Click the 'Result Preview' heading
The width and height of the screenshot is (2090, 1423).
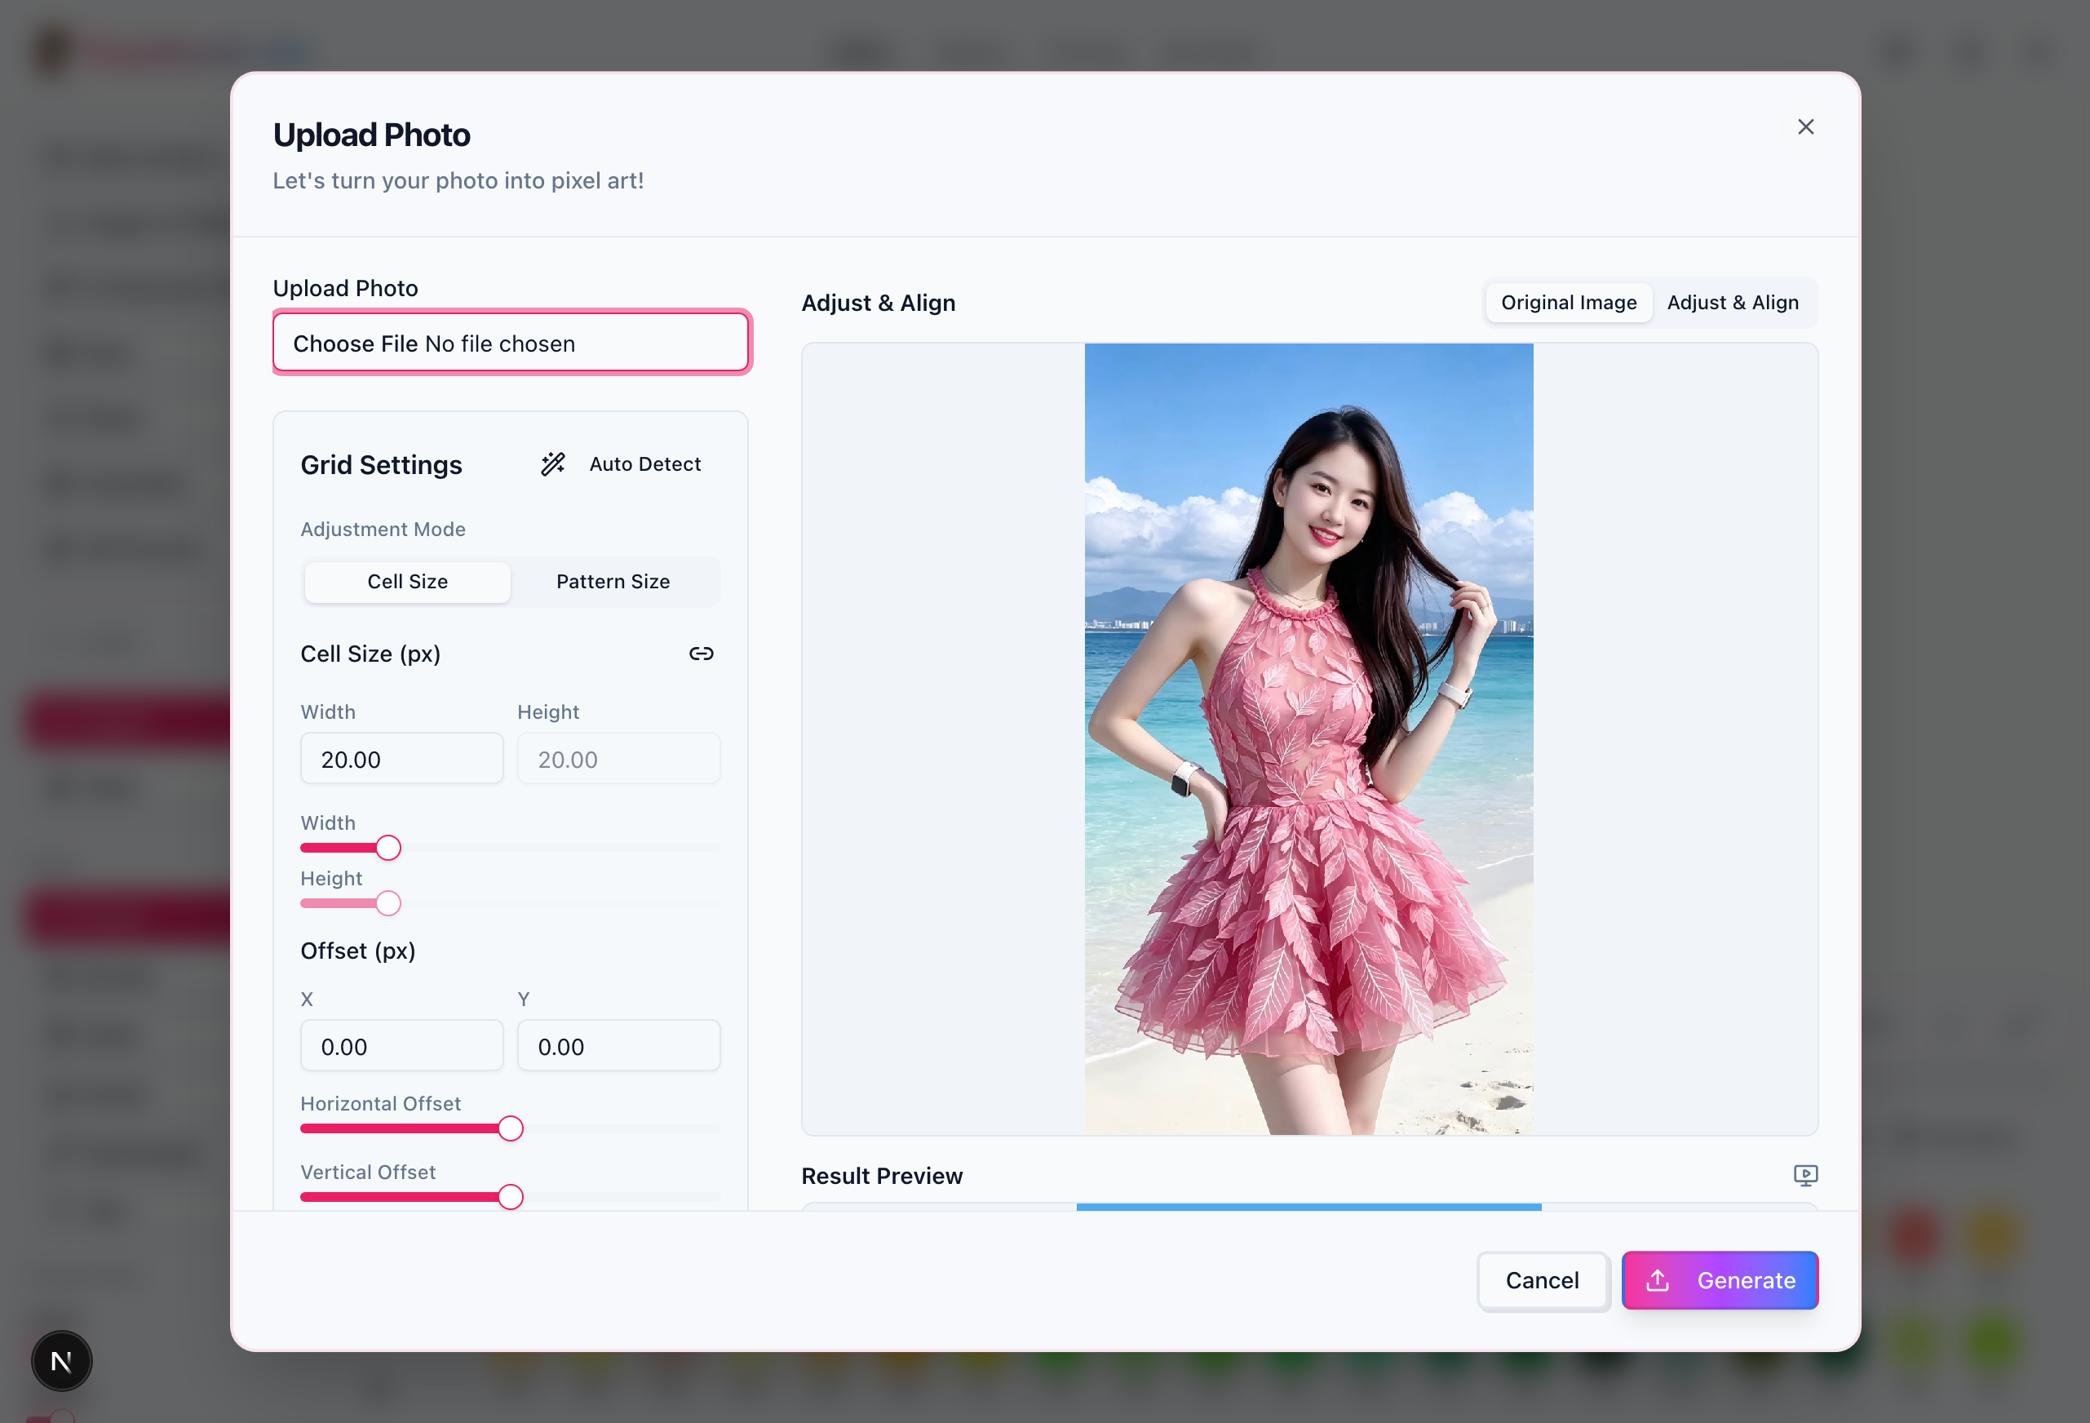coord(881,1176)
